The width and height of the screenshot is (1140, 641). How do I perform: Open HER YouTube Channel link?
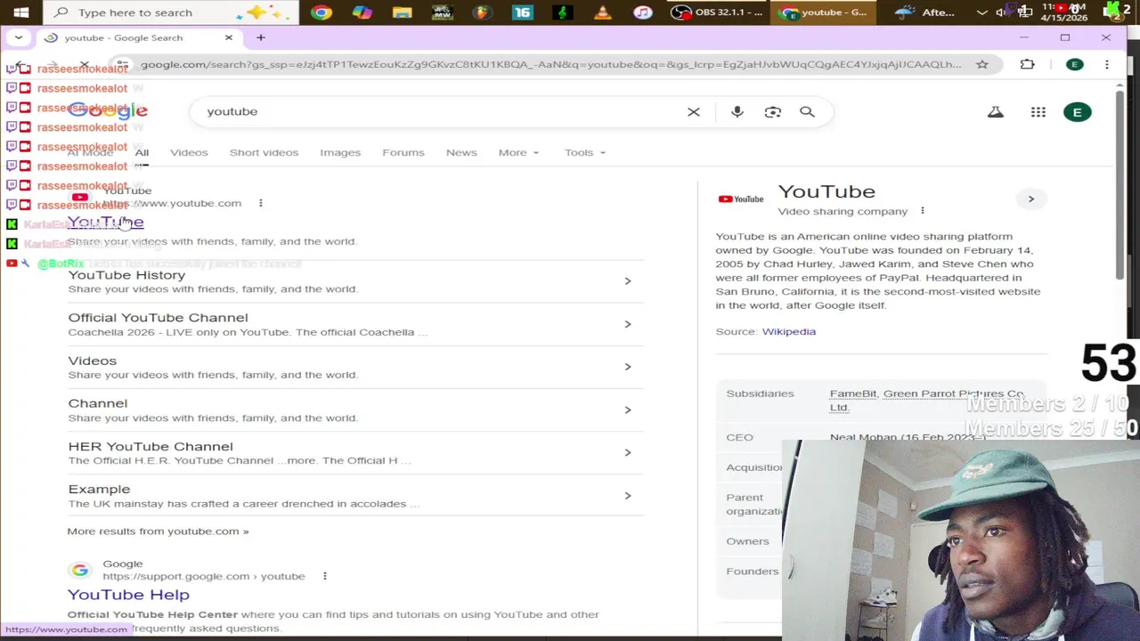tap(151, 447)
